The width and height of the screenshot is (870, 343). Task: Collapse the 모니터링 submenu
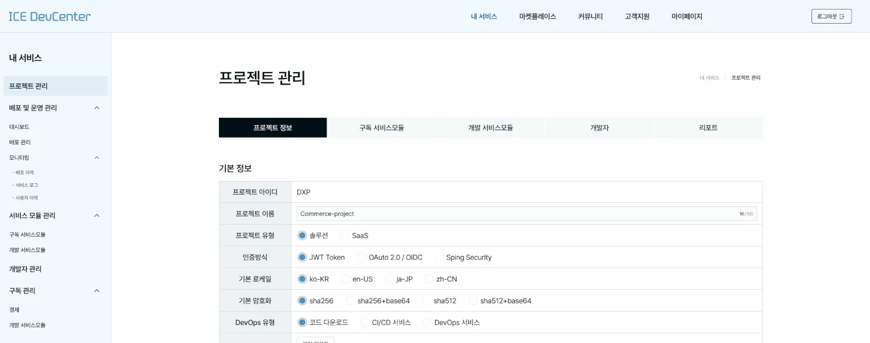(96, 157)
